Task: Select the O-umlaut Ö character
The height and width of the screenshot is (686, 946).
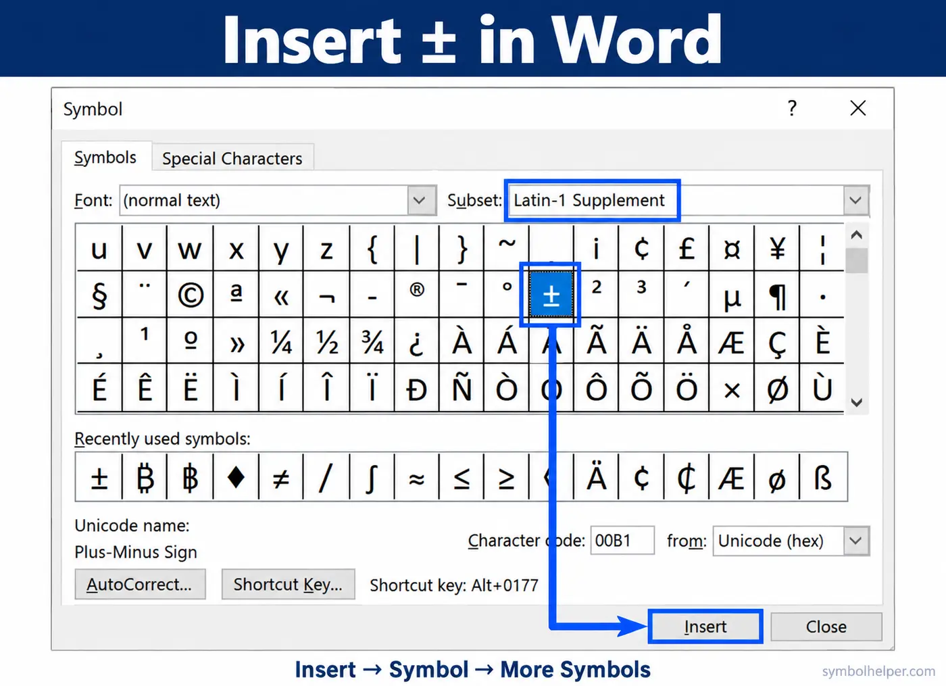Action: coord(687,389)
